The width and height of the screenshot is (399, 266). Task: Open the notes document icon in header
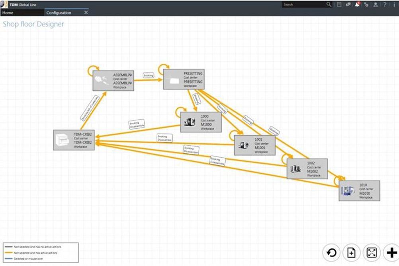pos(339,5)
